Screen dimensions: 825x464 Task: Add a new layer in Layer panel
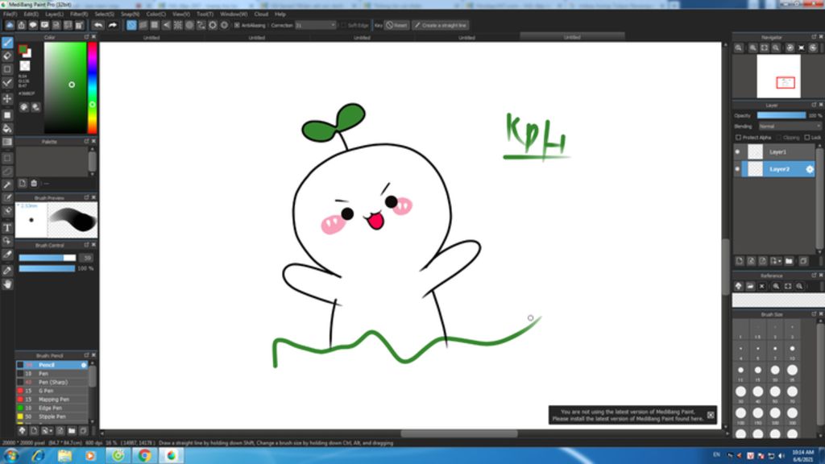pyautogui.click(x=740, y=261)
